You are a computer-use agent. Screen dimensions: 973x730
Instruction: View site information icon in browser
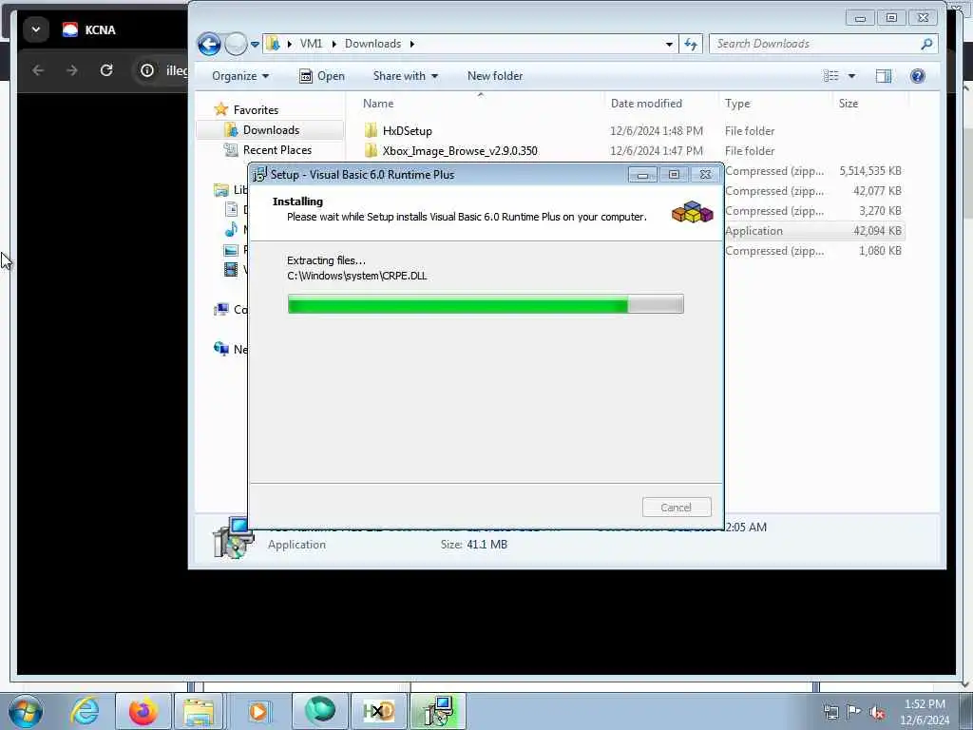coord(147,70)
